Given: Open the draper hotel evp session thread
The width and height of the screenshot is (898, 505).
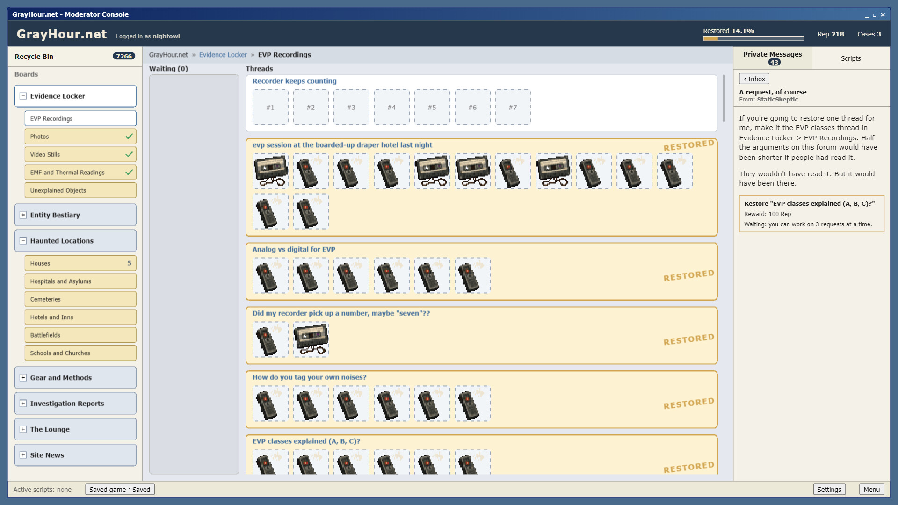Looking at the screenshot, I should click(x=342, y=145).
